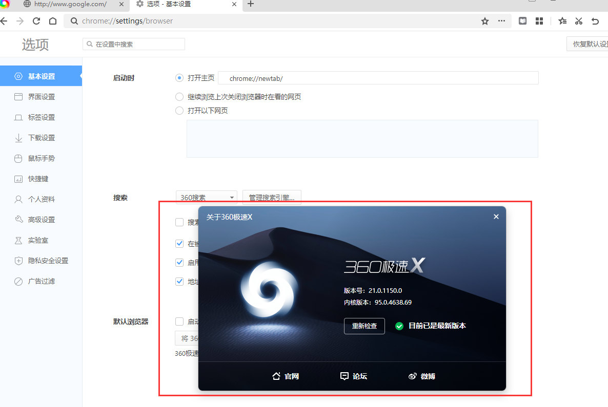Close the google.com tab

pos(121,4)
